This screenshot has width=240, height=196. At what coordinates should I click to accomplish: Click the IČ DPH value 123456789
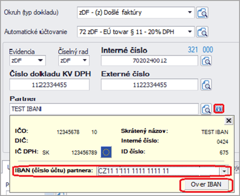click(84, 153)
